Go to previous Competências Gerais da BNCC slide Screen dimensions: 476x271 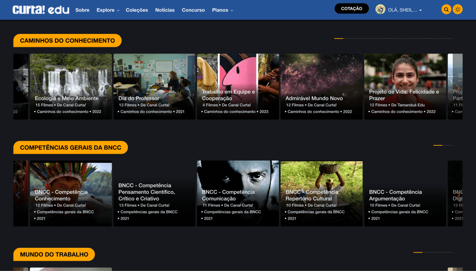pyautogui.click(x=19, y=194)
